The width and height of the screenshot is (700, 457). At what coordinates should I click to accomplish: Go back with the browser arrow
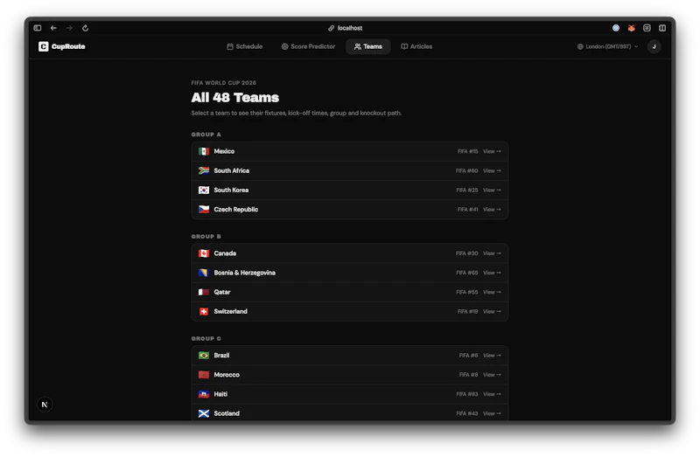(53, 28)
